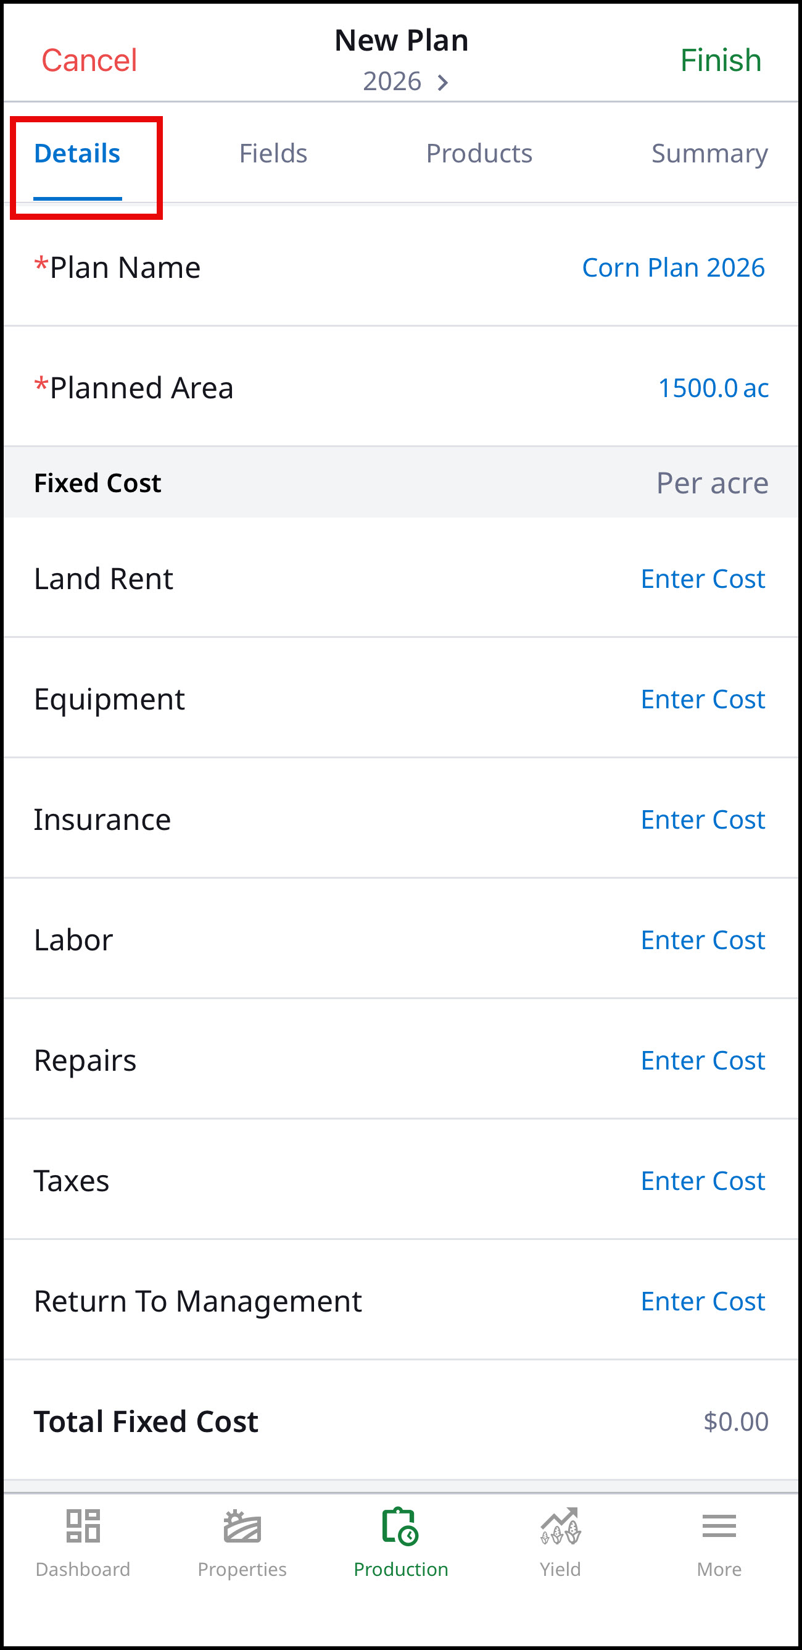Image resolution: width=802 pixels, height=1650 pixels.
Task: Expand the 2026 year chevron
Action: [x=442, y=82]
